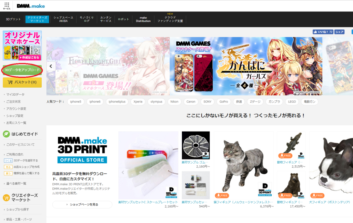Viewport: 353px width, 223px height.
Task: Open マイ3Dデータ sidebar link
Action: point(15,95)
